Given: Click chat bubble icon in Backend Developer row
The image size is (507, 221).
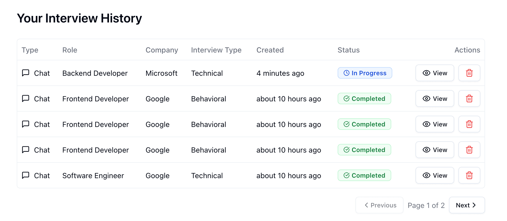Looking at the screenshot, I should pyautogui.click(x=26, y=73).
